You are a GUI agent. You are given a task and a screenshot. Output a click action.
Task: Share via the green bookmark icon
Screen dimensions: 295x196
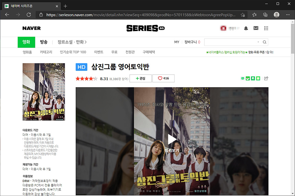253,78
